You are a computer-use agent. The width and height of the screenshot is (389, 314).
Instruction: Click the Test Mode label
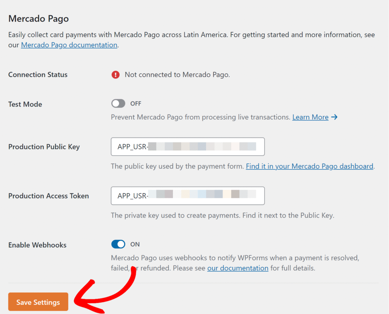click(x=25, y=104)
